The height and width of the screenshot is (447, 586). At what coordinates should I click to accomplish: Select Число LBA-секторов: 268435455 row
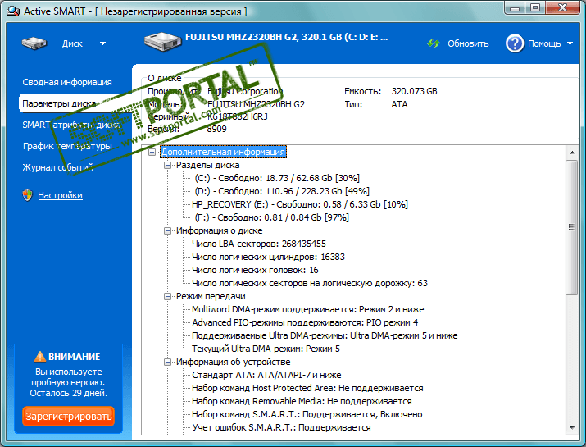tap(259, 244)
